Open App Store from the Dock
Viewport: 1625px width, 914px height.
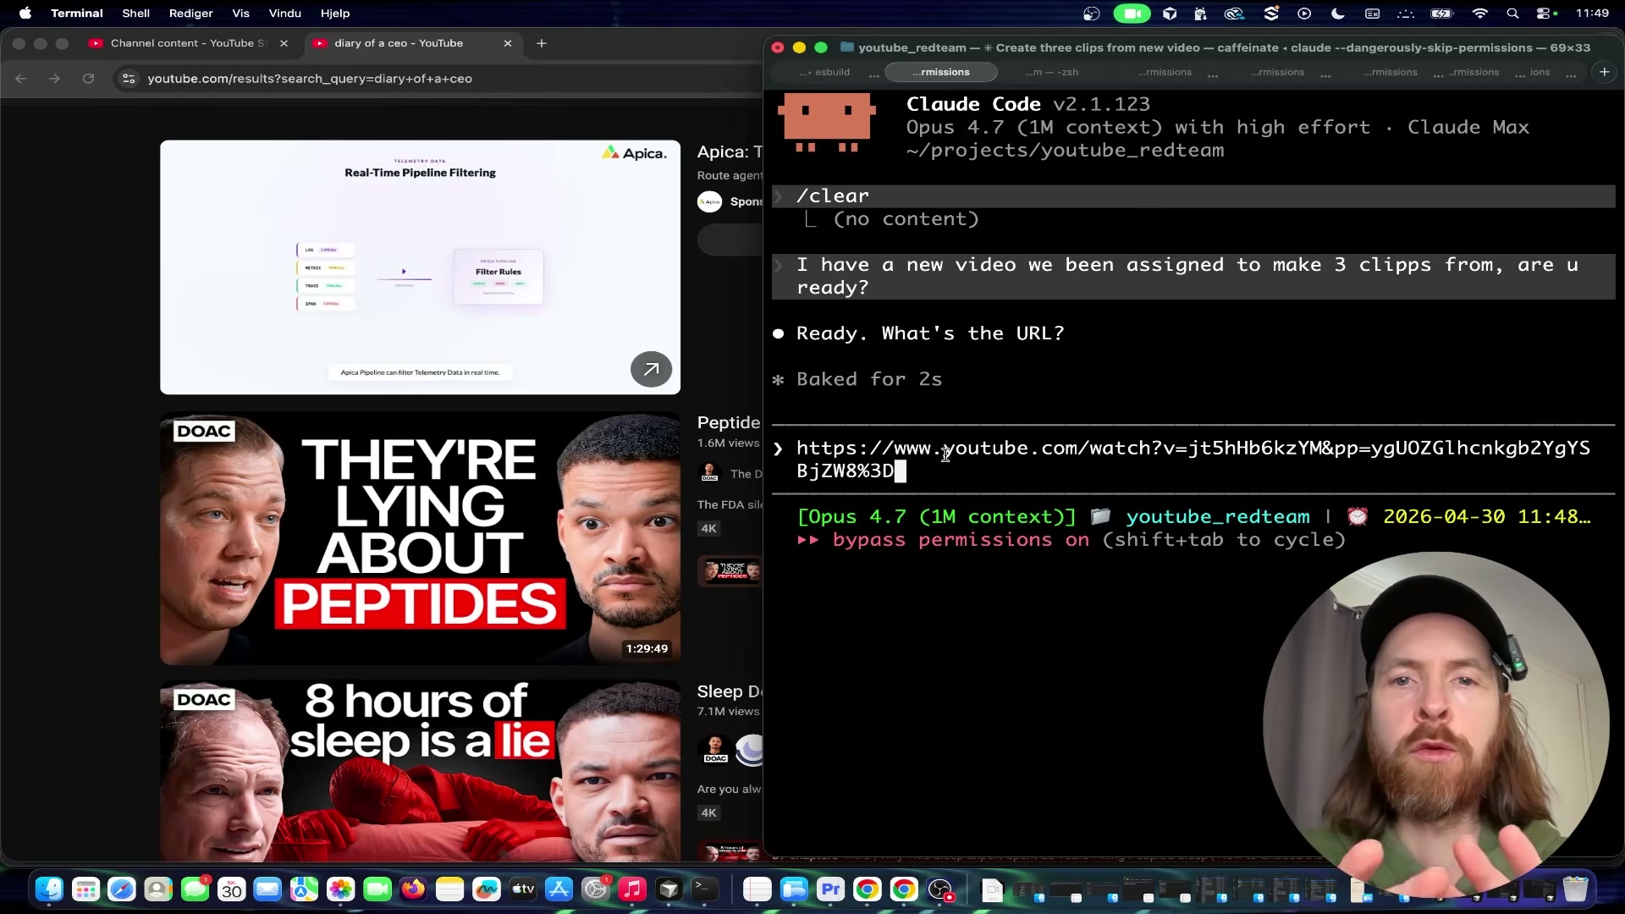tap(559, 889)
